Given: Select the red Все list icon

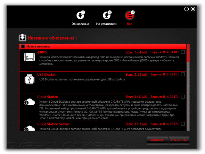Looking at the screenshot, I should pos(129,15).
